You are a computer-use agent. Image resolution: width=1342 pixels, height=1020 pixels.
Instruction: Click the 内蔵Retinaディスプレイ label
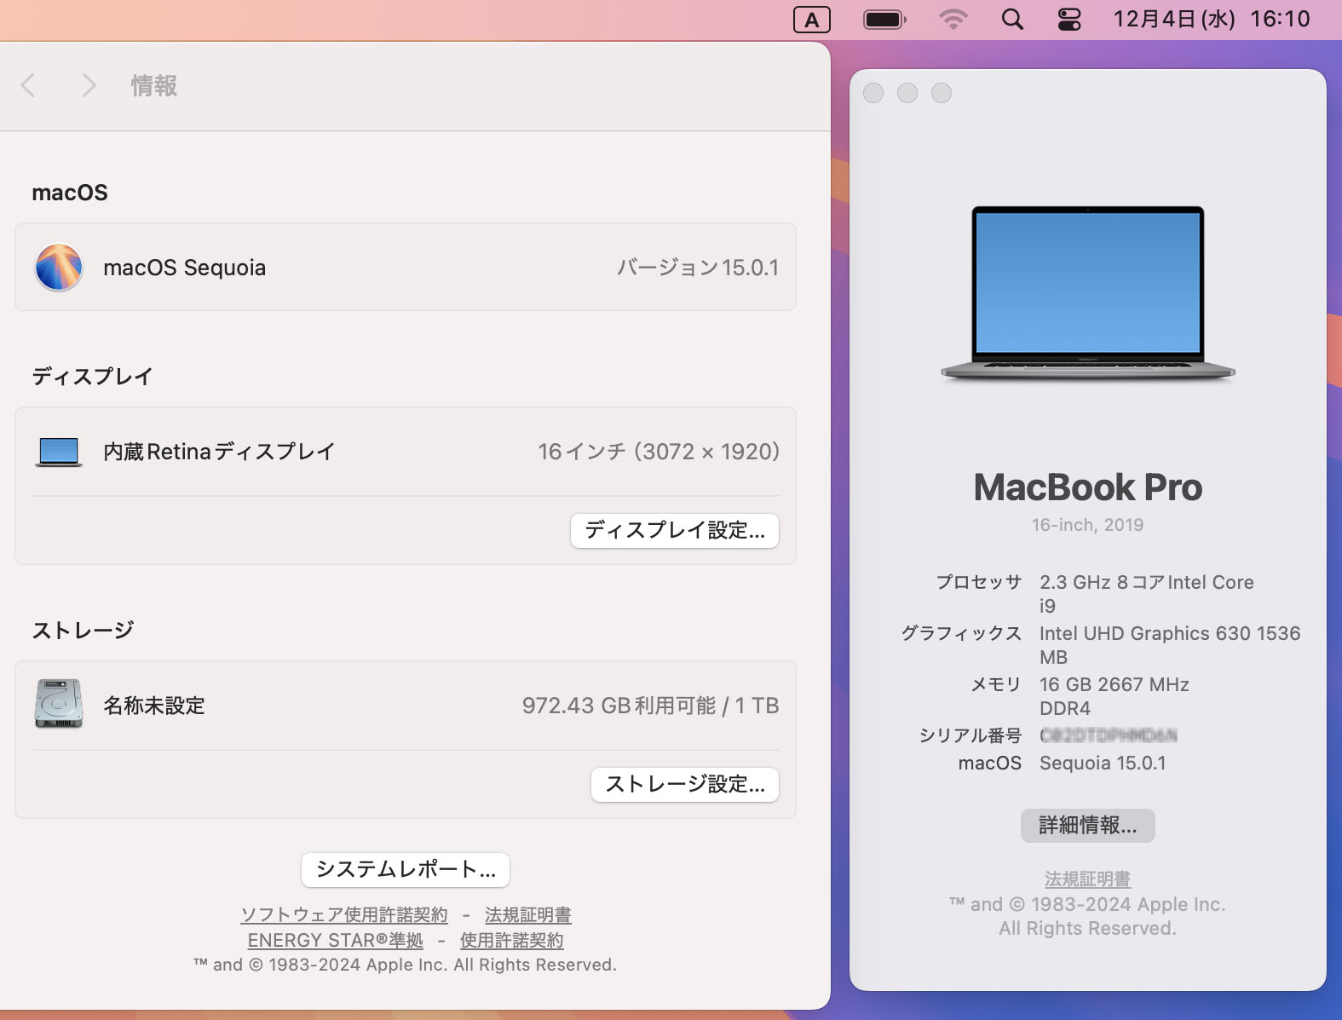[x=219, y=452]
